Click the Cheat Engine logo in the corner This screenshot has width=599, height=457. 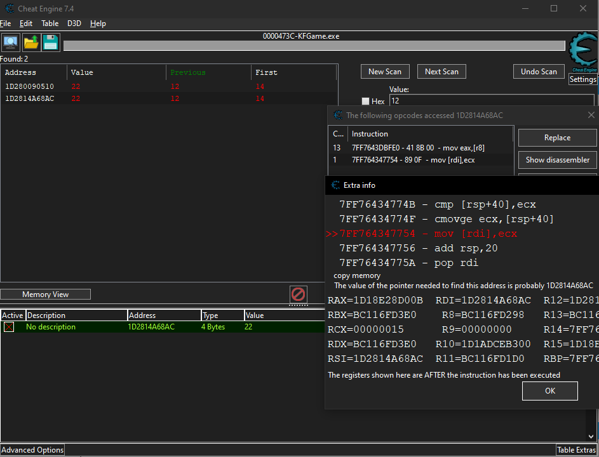[582, 53]
